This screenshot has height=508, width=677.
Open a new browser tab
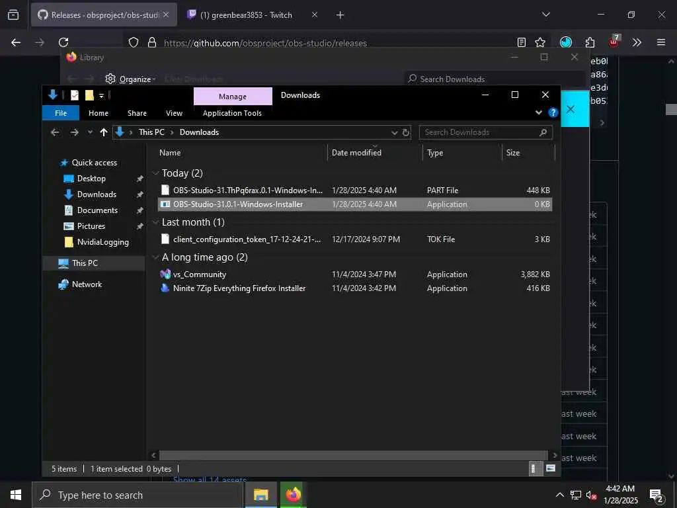coord(340,15)
